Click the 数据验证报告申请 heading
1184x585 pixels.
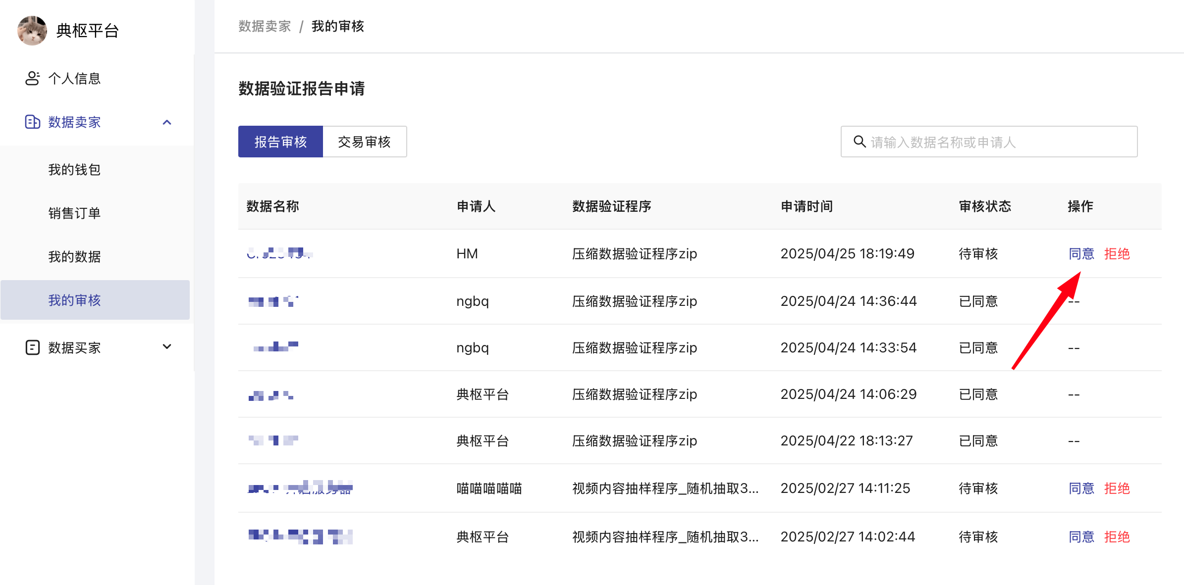[x=302, y=89]
